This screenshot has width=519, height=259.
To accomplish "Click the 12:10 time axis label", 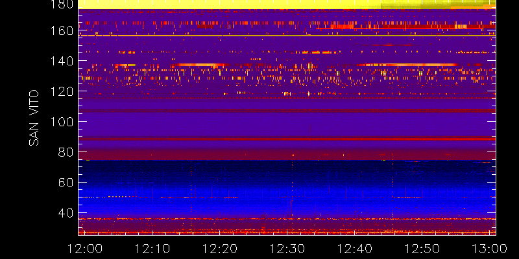I will pyautogui.click(x=152, y=249).
